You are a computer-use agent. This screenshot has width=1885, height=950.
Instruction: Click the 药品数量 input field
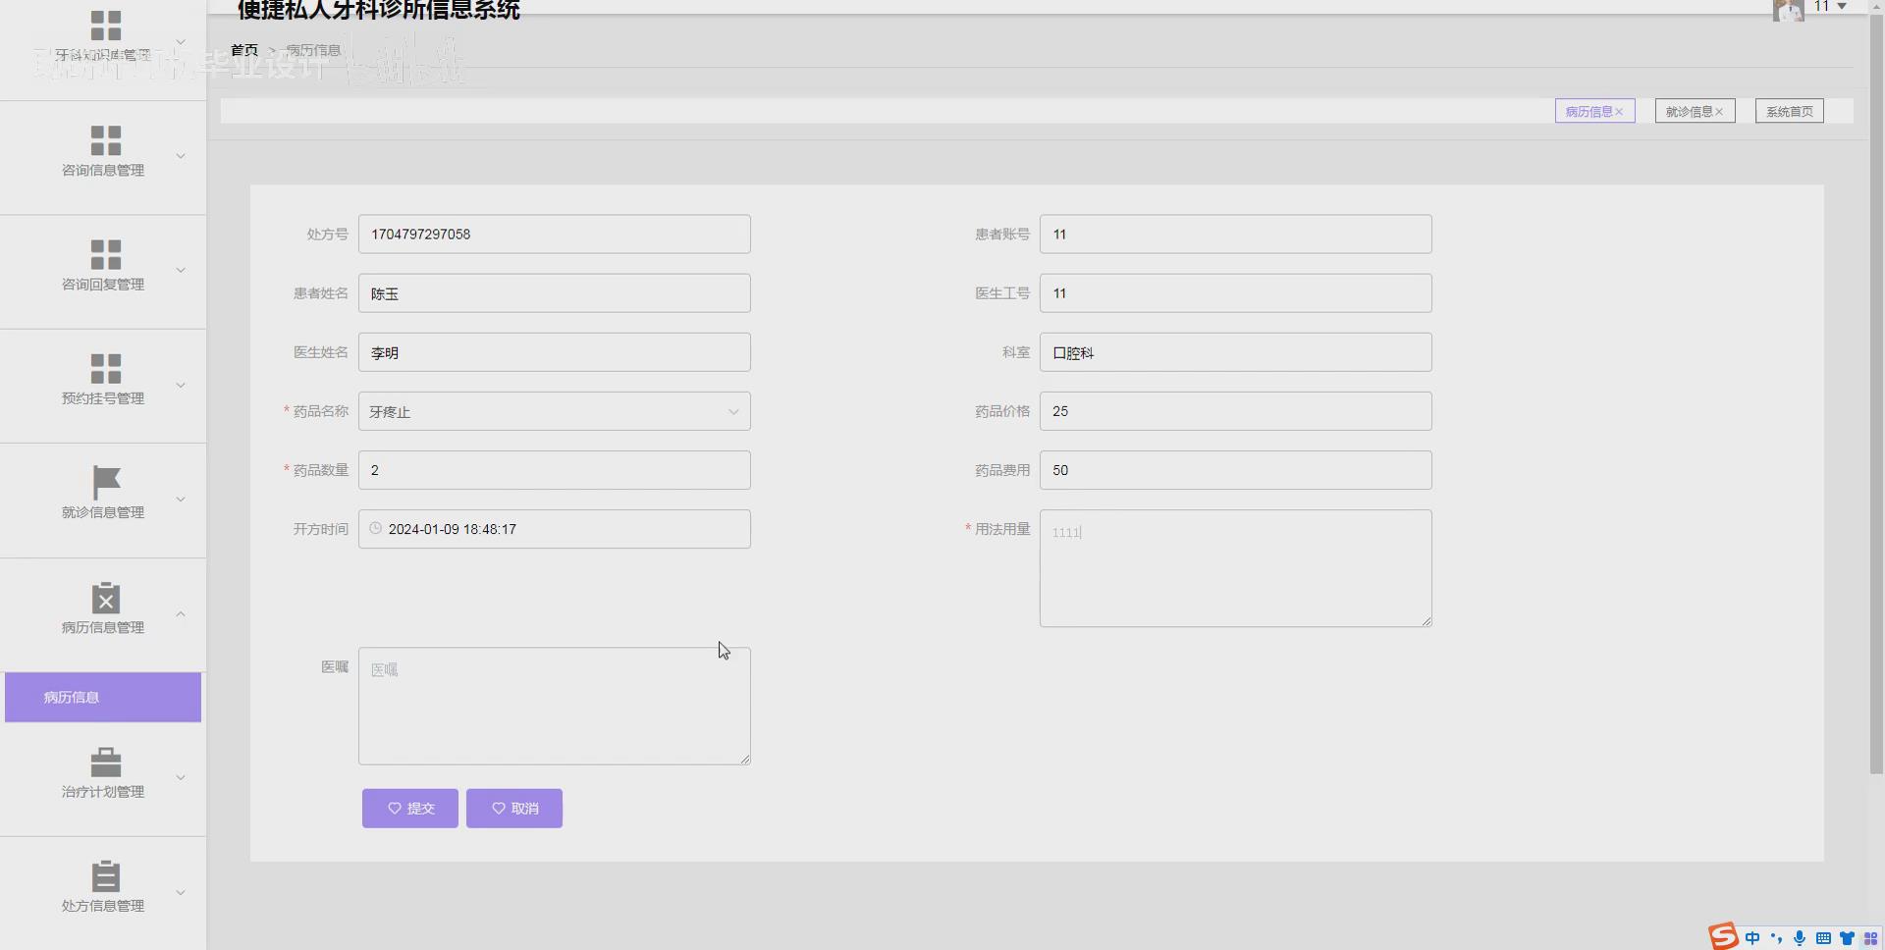pos(555,470)
